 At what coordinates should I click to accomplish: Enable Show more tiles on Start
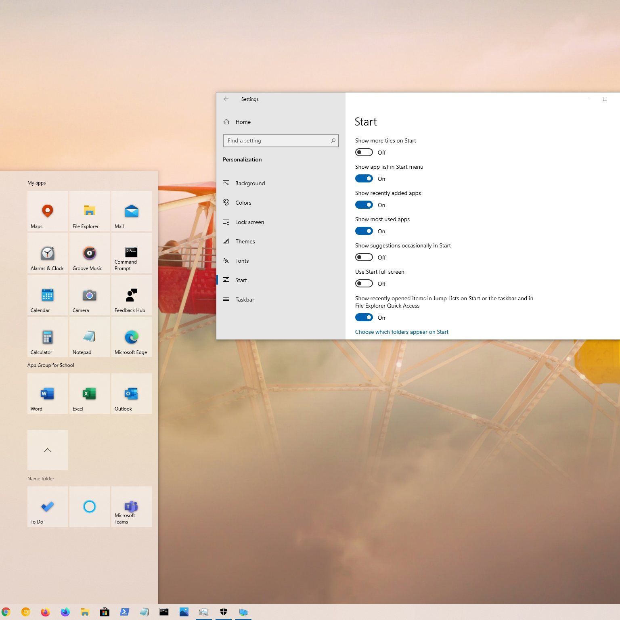pyautogui.click(x=364, y=152)
